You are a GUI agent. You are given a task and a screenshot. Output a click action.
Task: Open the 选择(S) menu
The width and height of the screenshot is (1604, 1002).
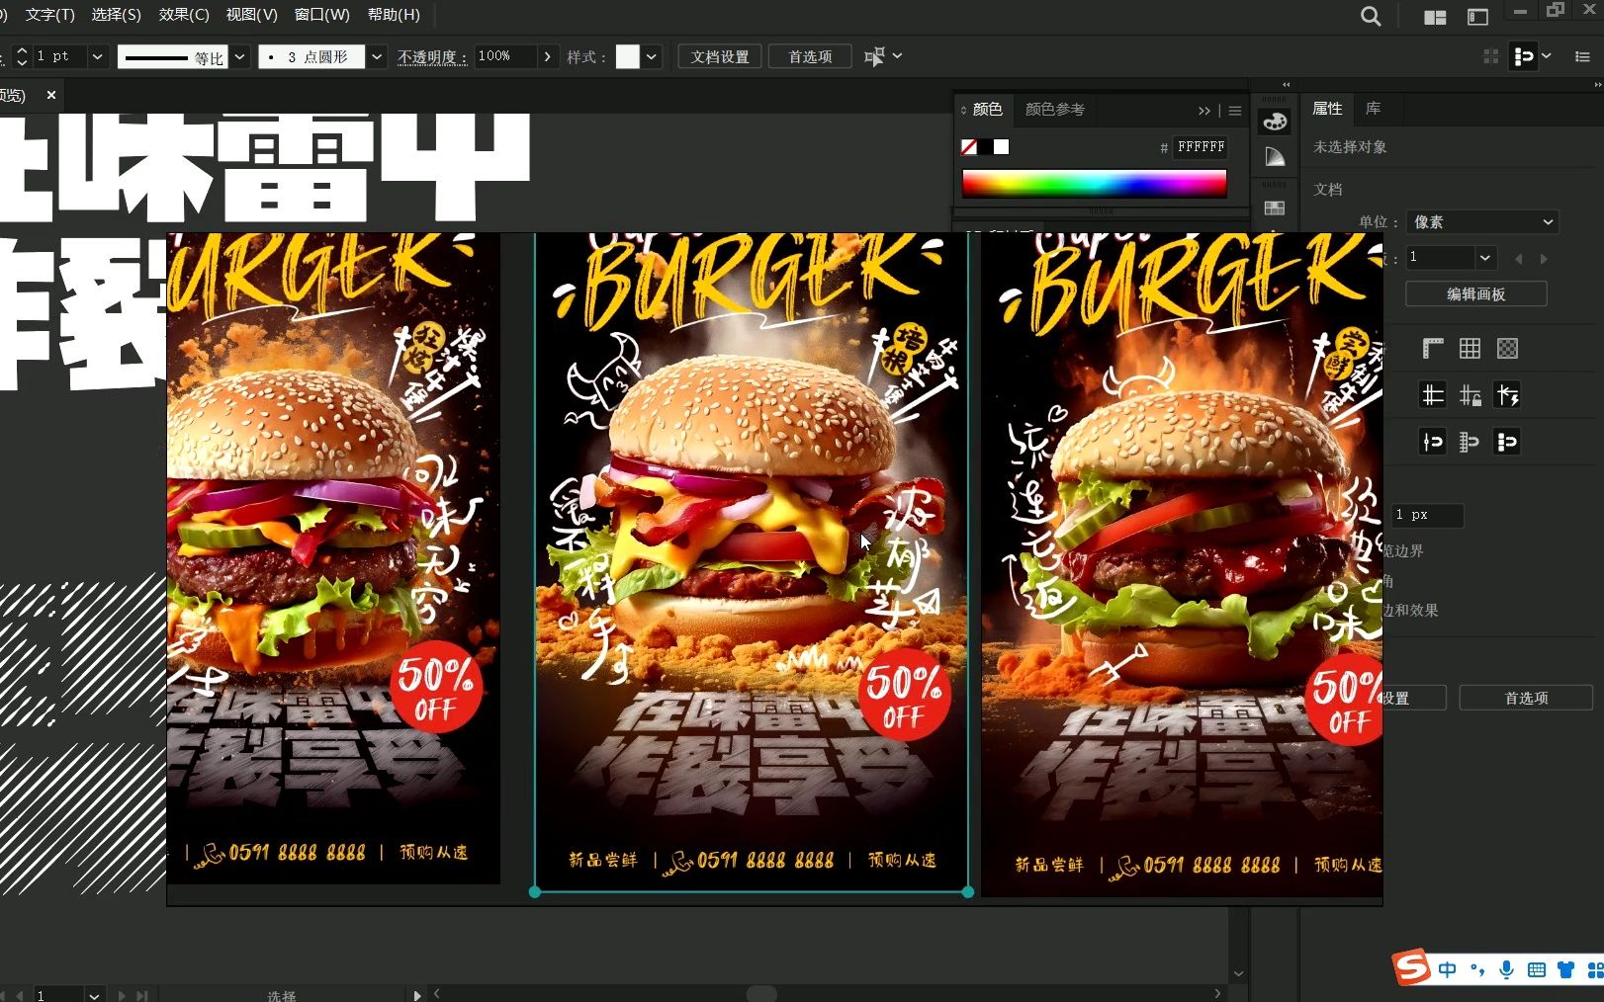coord(116,15)
